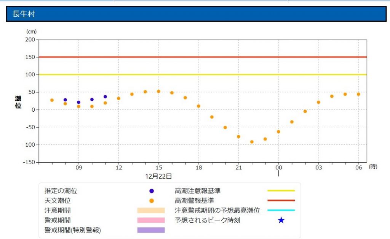The image size is (390, 239).
Task: Click the astronomical tide point at 21 o'clock
Action: click(238, 137)
